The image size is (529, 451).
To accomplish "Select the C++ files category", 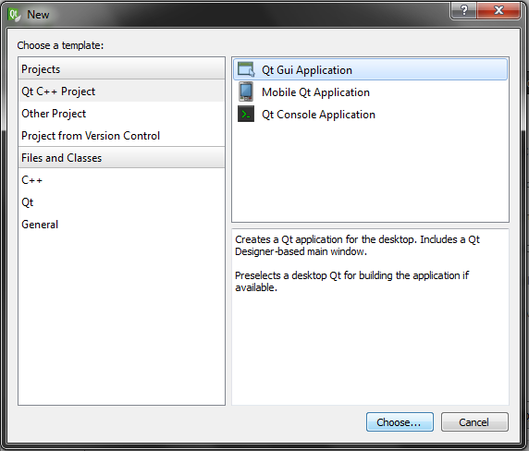I will [121, 180].
